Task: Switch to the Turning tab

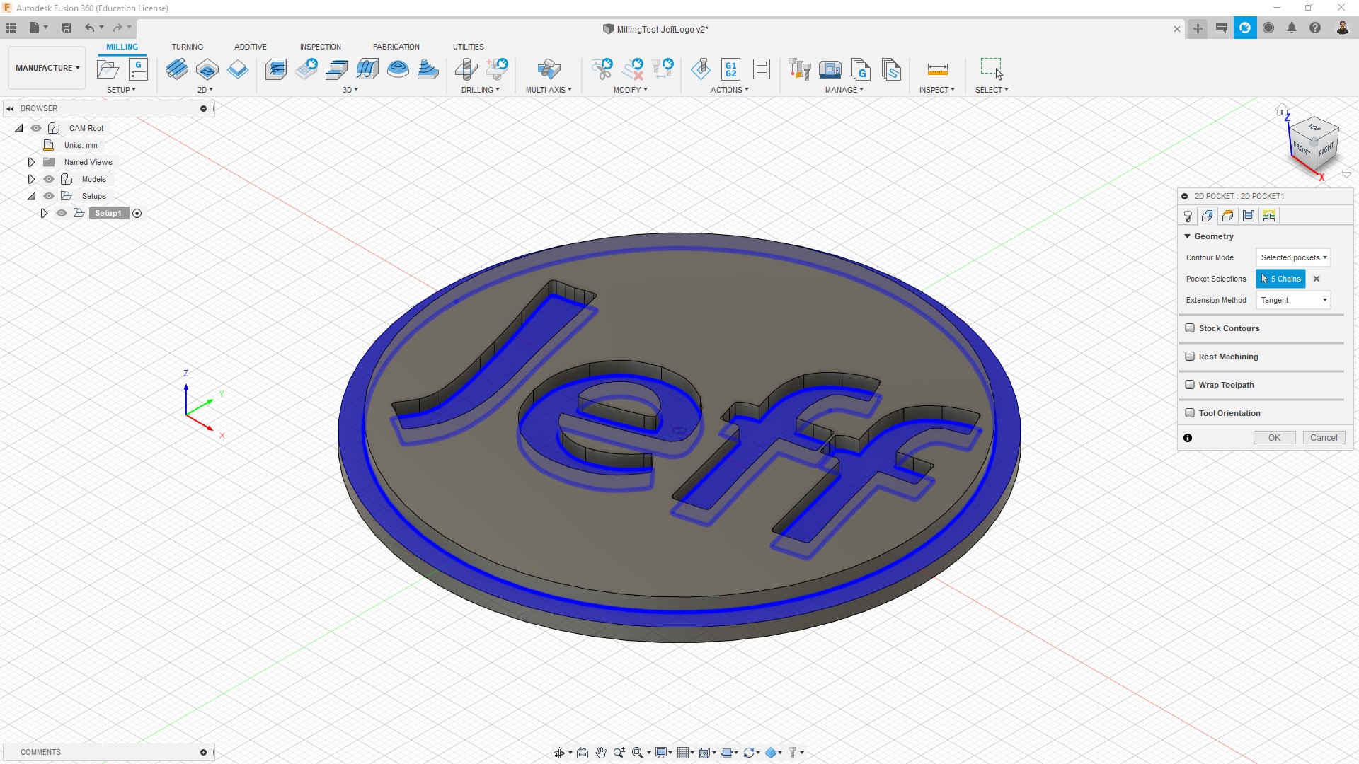Action: [187, 47]
